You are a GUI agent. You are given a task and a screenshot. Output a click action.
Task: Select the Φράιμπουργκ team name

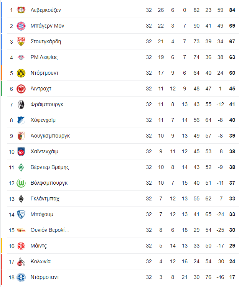point(47,104)
